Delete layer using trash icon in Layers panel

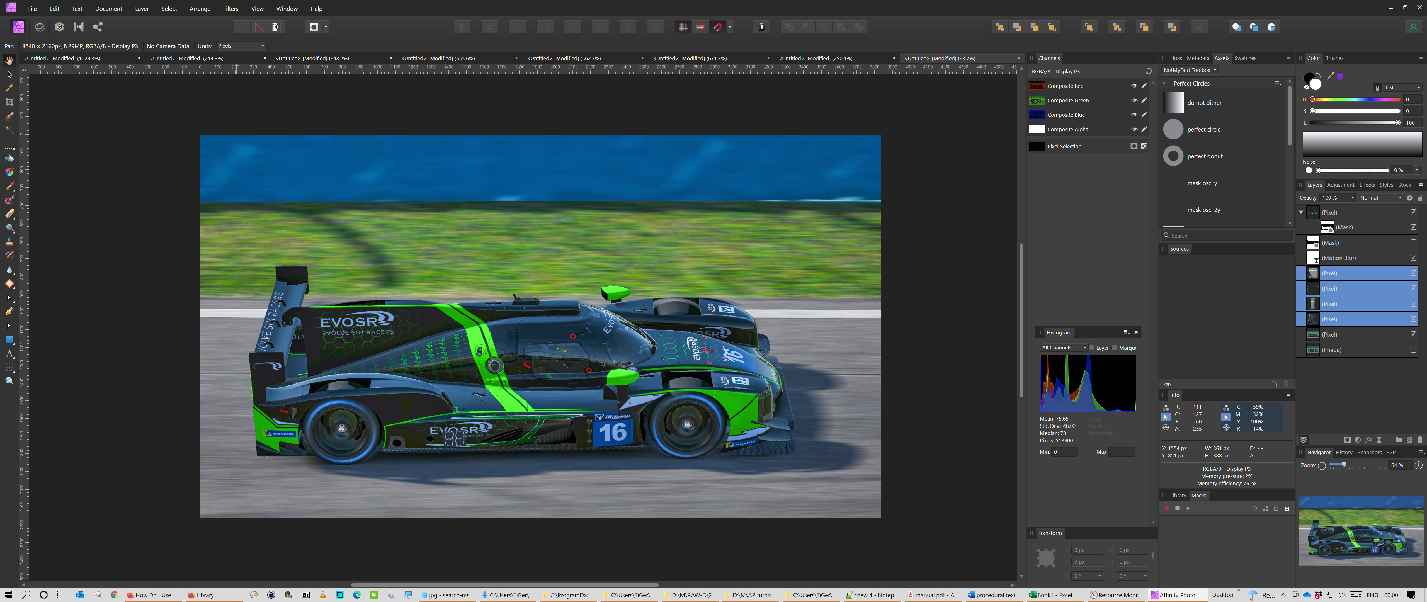[1420, 440]
